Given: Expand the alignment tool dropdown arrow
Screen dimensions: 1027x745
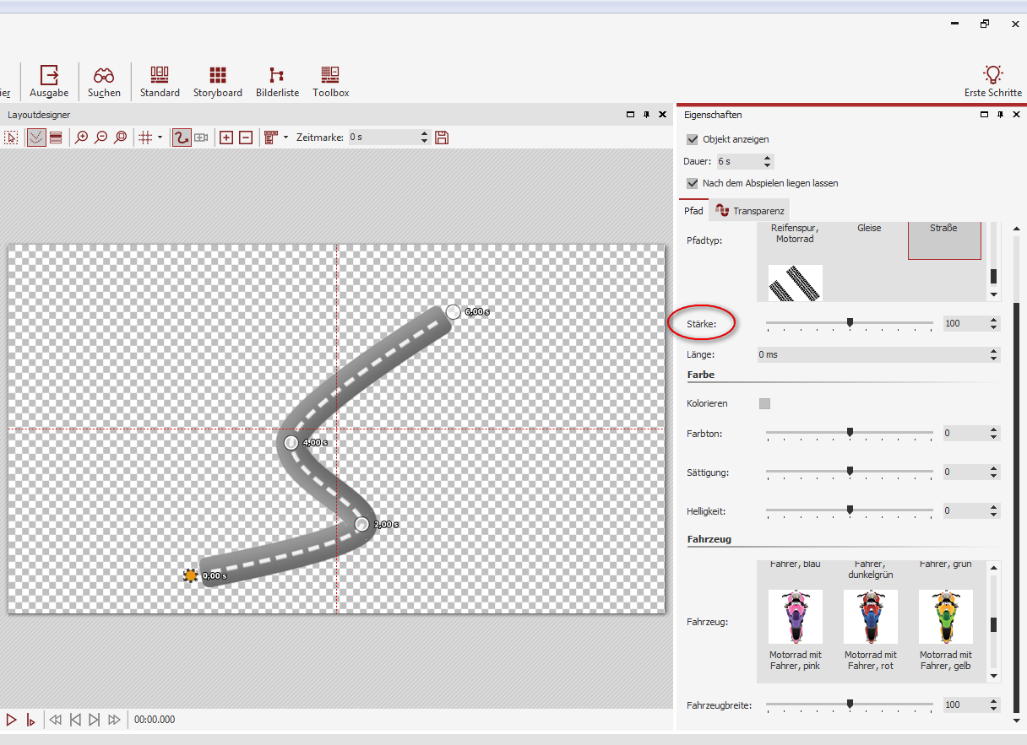Looking at the screenshot, I should point(285,138).
